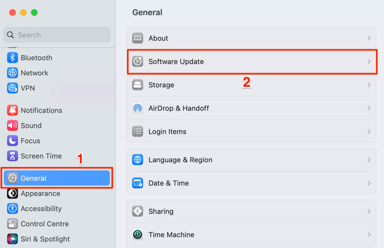Open the Sharing text label

161,211
